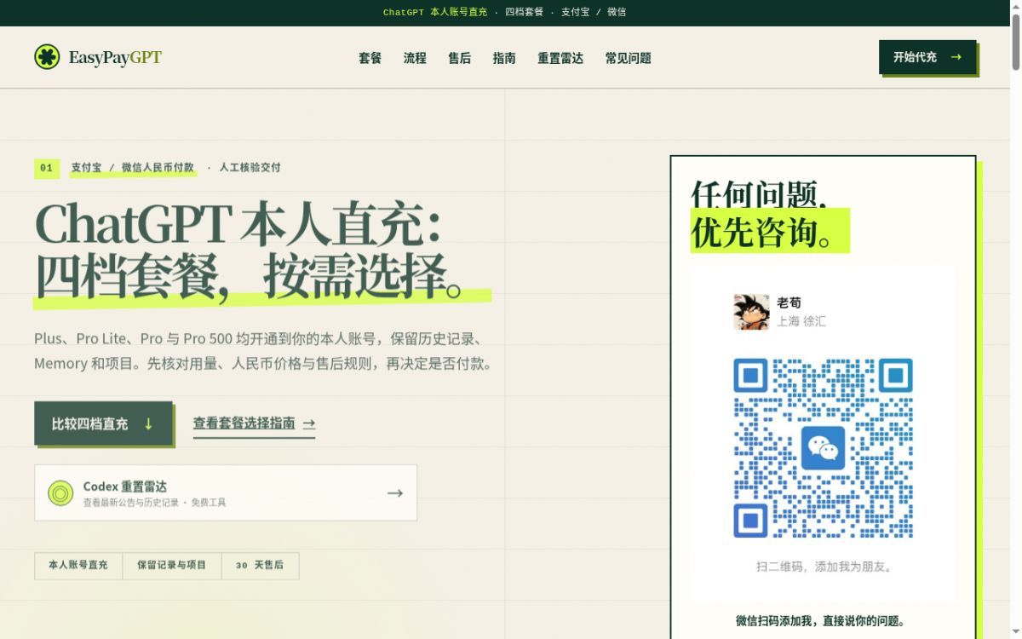Click the 30 天售后 tag
This screenshot has height=639, width=1022.
(260, 565)
